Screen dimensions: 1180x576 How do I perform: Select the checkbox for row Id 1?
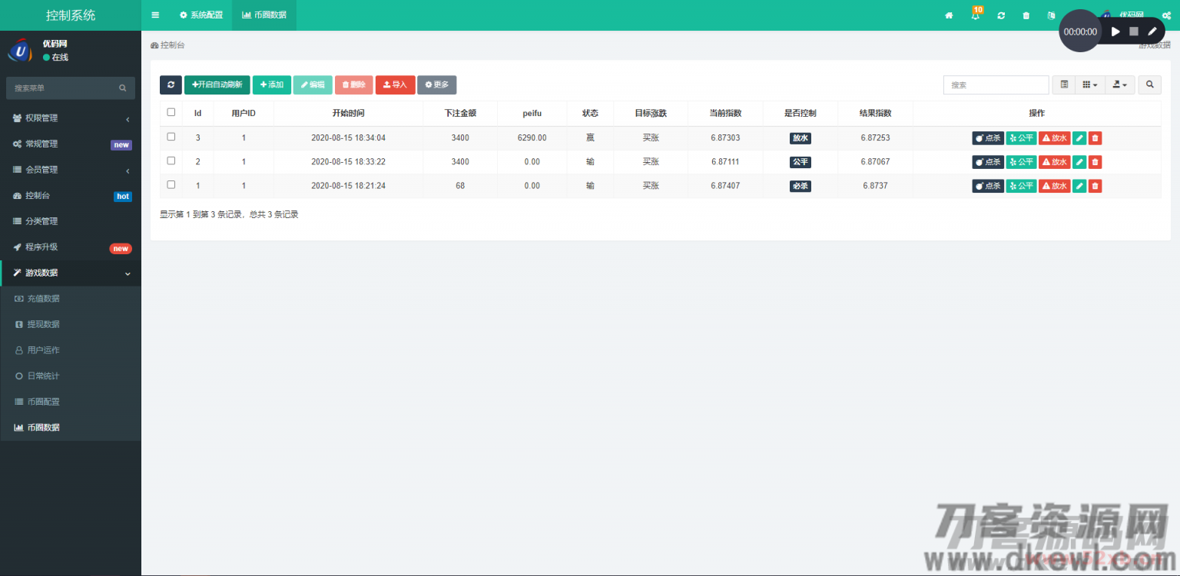(171, 185)
